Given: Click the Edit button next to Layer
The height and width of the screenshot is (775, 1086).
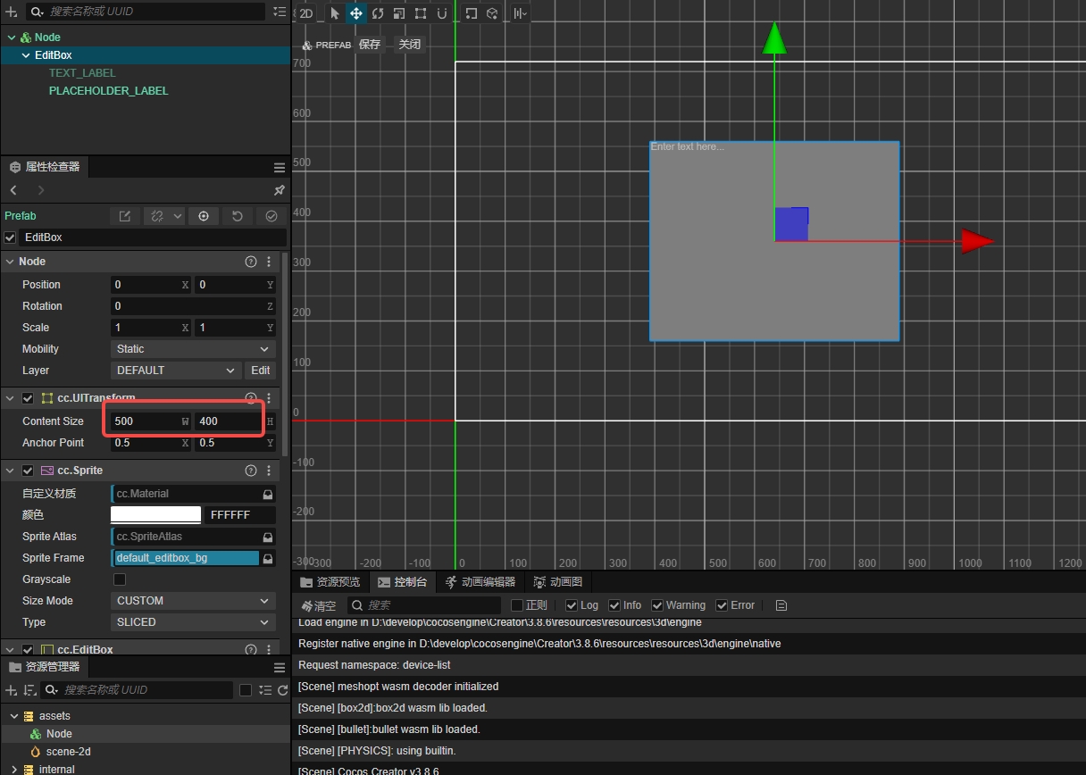Looking at the screenshot, I should 260,371.
